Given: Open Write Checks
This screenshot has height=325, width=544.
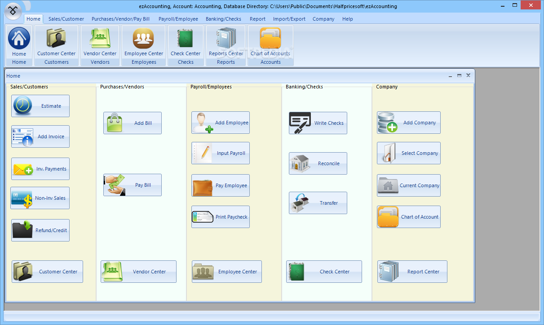Looking at the screenshot, I should pos(318,123).
